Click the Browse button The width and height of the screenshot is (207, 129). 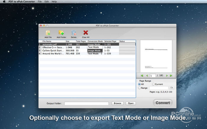pyautogui.click(x=117, y=103)
